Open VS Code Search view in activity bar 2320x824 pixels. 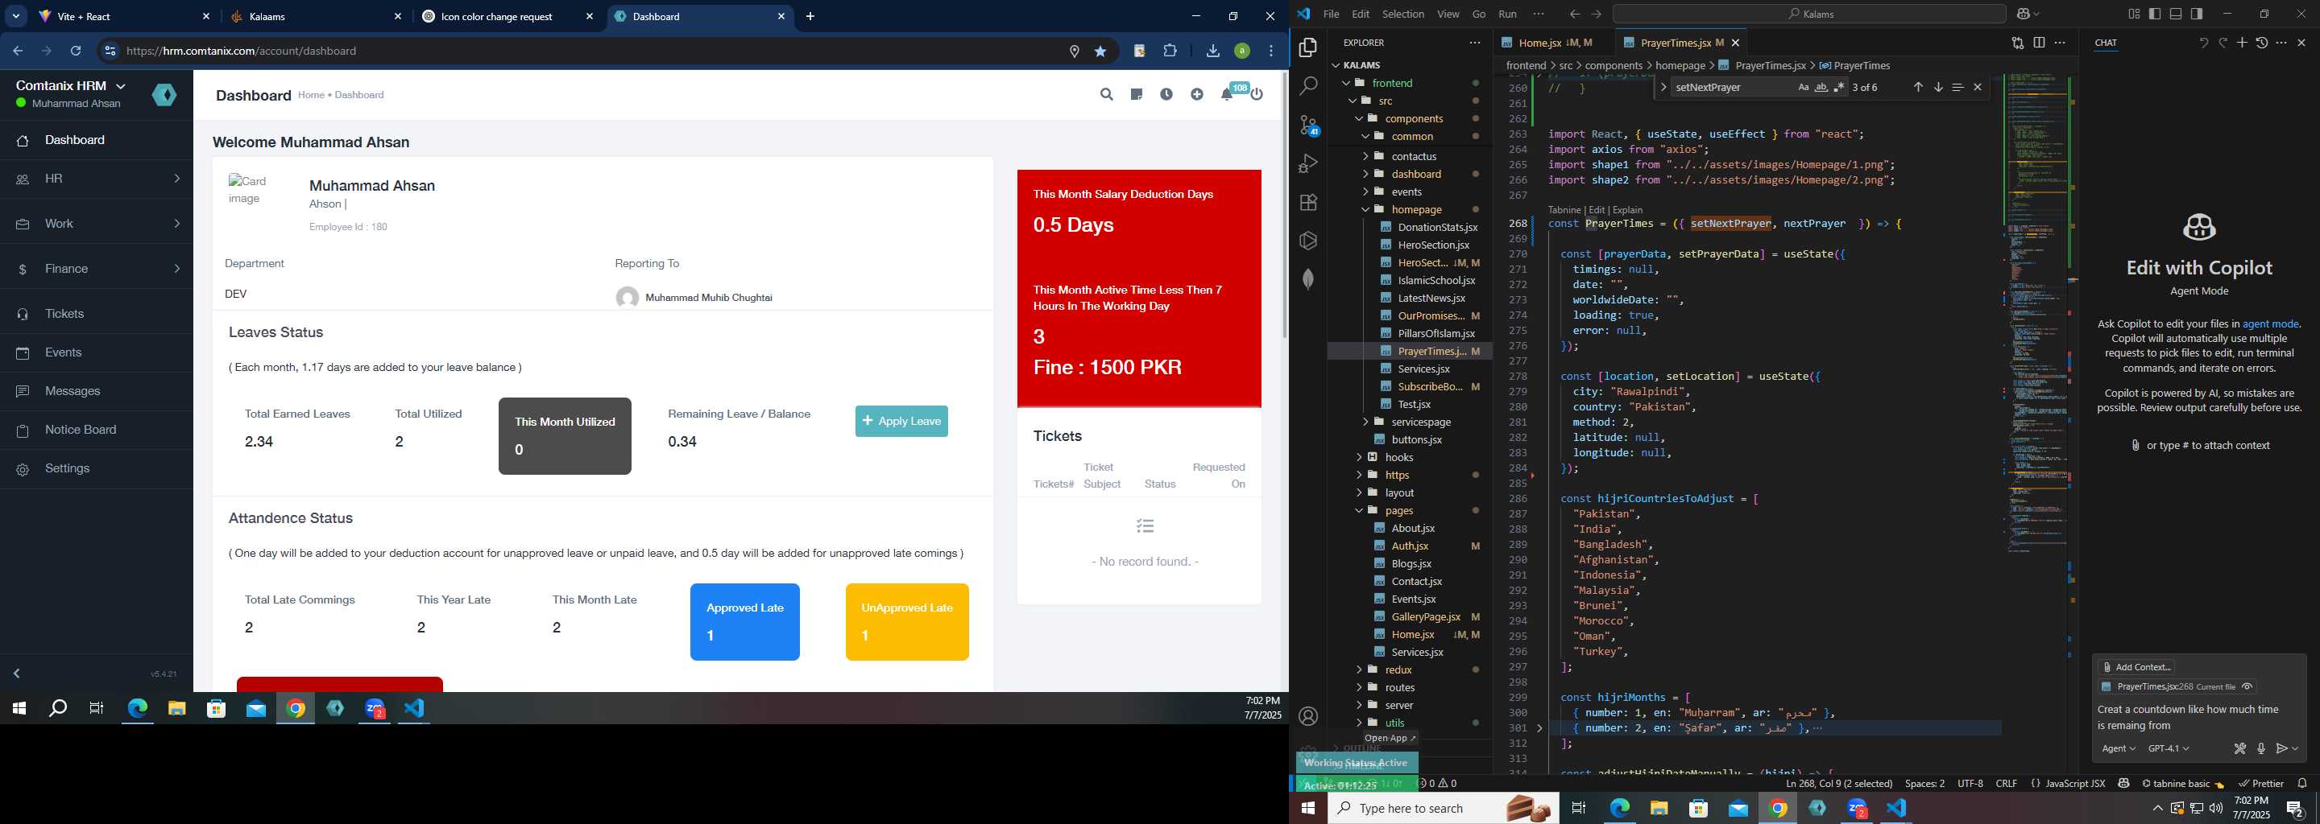point(1308,85)
